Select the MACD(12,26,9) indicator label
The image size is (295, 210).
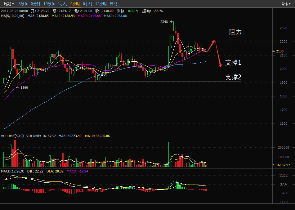13,171
